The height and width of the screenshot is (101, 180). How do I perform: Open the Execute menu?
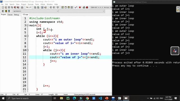coord(31,4)
